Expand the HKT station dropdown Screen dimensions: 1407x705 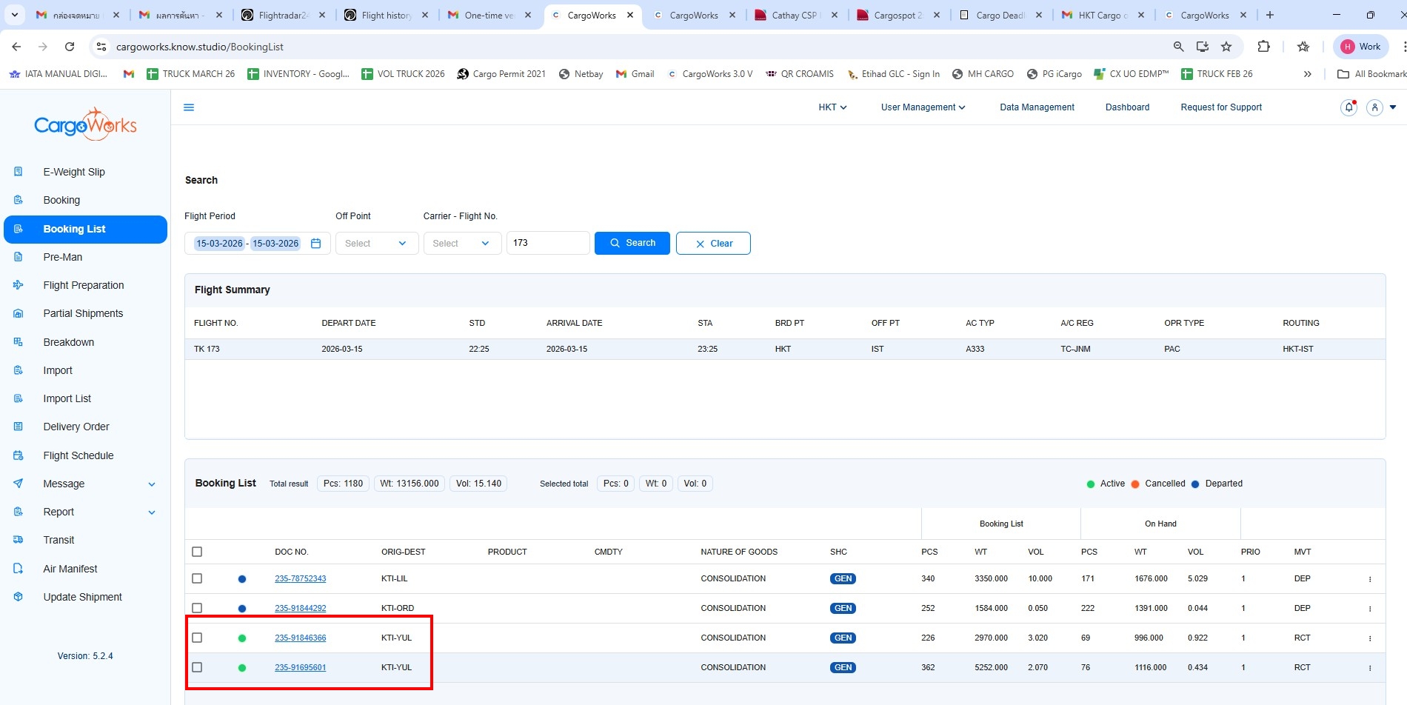pos(832,107)
